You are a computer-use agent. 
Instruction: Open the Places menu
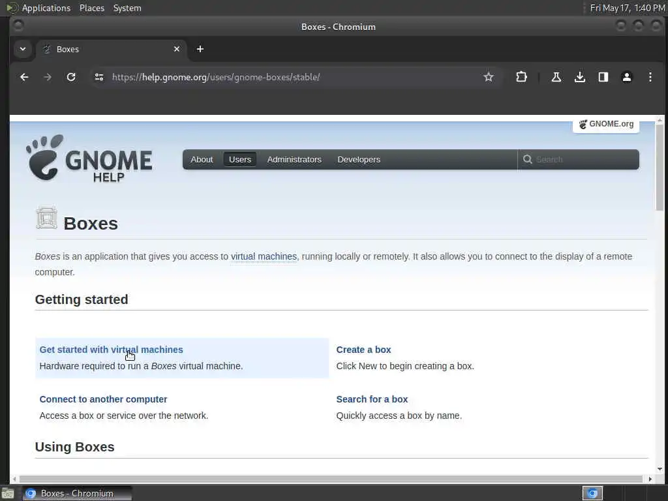tap(91, 8)
